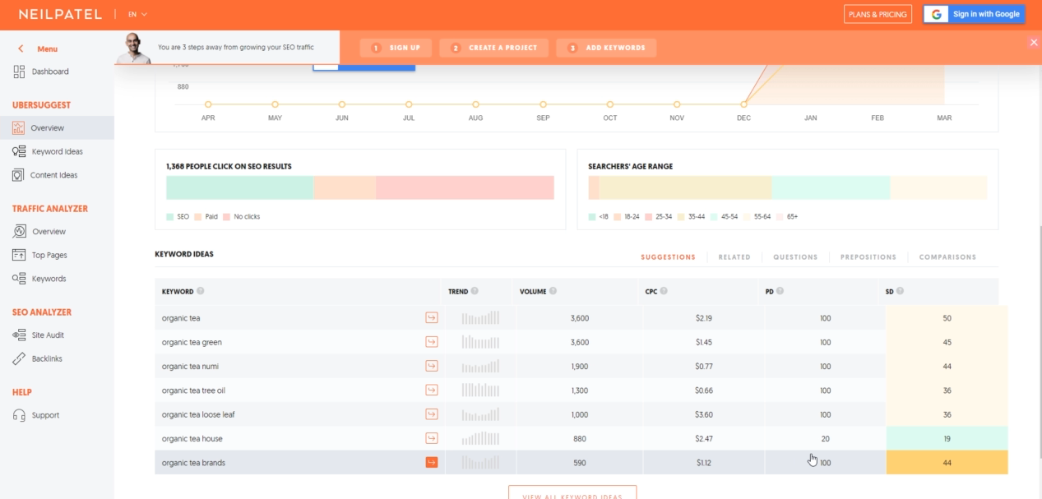Open the EN language dropdown

[x=137, y=14]
